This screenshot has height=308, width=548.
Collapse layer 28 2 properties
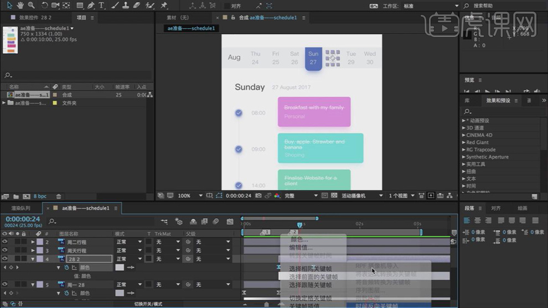coord(33,259)
